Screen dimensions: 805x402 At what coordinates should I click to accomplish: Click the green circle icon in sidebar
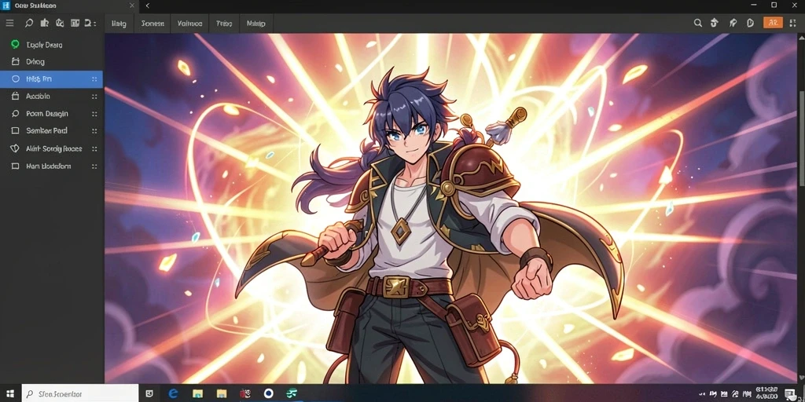point(15,45)
